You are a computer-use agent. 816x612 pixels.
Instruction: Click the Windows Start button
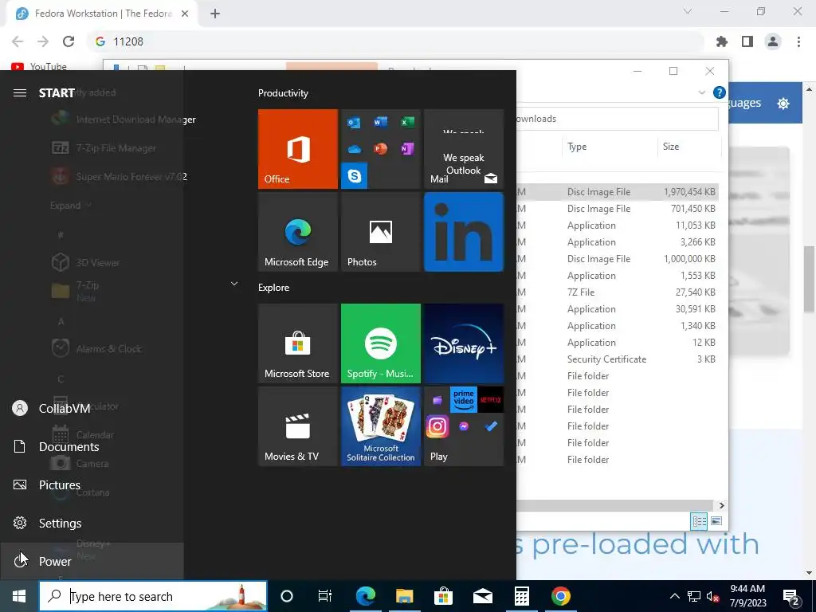click(x=19, y=596)
